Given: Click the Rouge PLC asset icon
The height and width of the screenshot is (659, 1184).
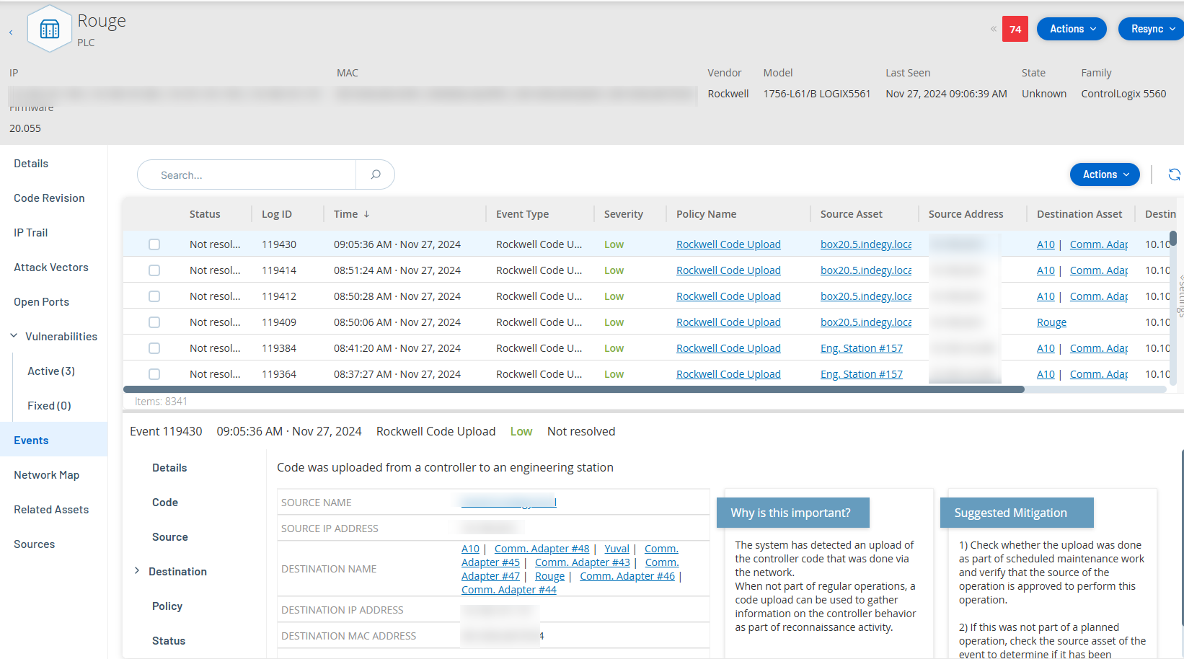Looking at the screenshot, I should pyautogui.click(x=50, y=30).
